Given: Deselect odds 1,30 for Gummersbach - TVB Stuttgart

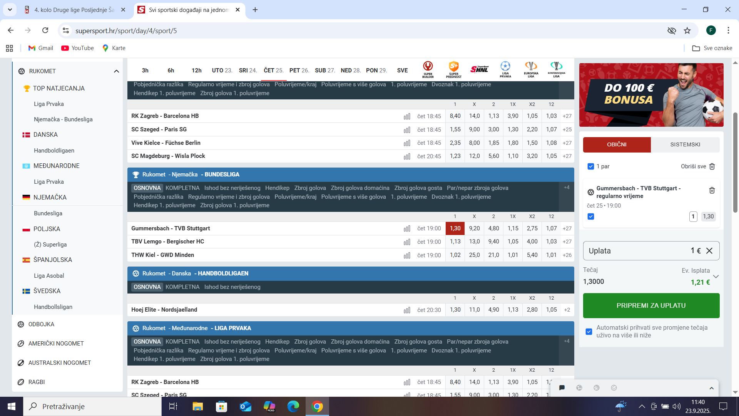Looking at the screenshot, I should 455,228.
